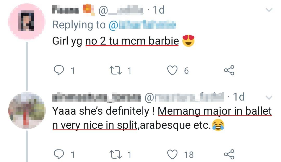Viewport: 281px width, 162px height.
Task: Share the ballet tweet
Action: click(229, 155)
